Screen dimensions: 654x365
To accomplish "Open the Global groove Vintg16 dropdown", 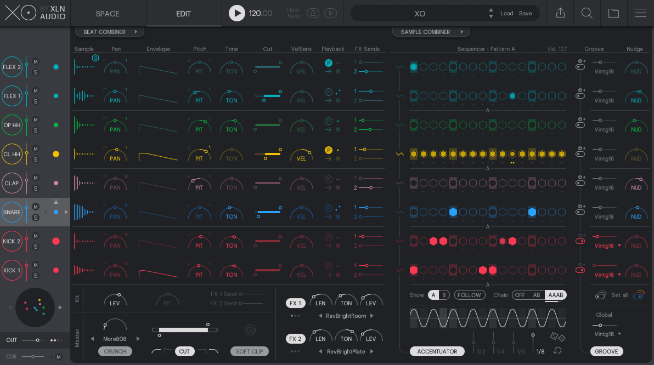I will coord(607,334).
